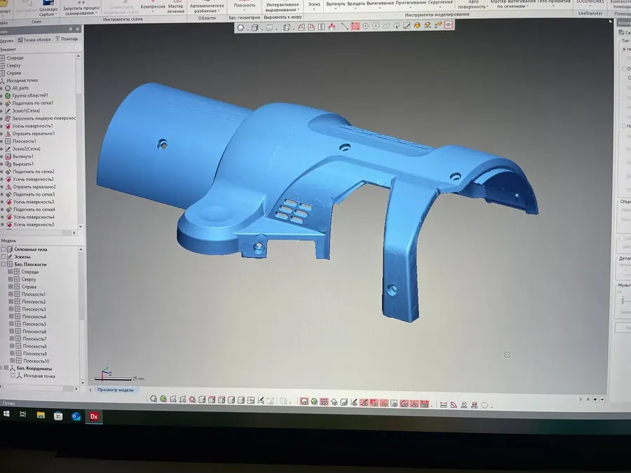This screenshot has height=473, width=631.
Task: Toggle visibility checkbox for Сплошные тела
Action: [4, 249]
